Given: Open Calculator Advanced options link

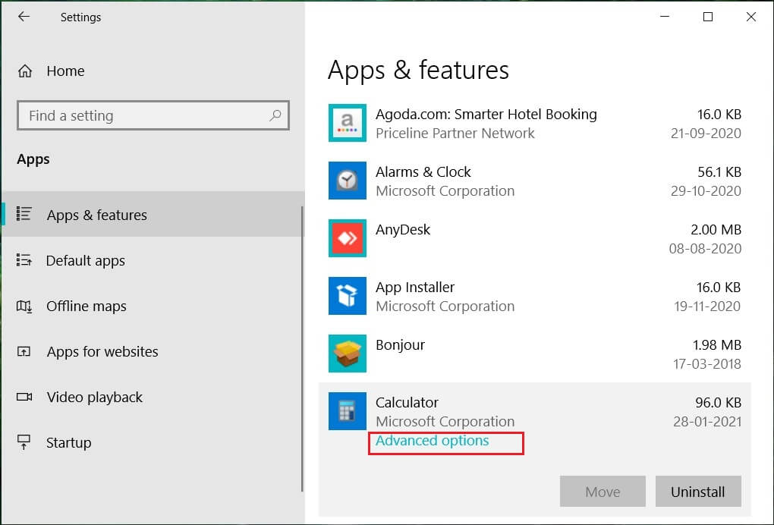Looking at the screenshot, I should tap(433, 441).
